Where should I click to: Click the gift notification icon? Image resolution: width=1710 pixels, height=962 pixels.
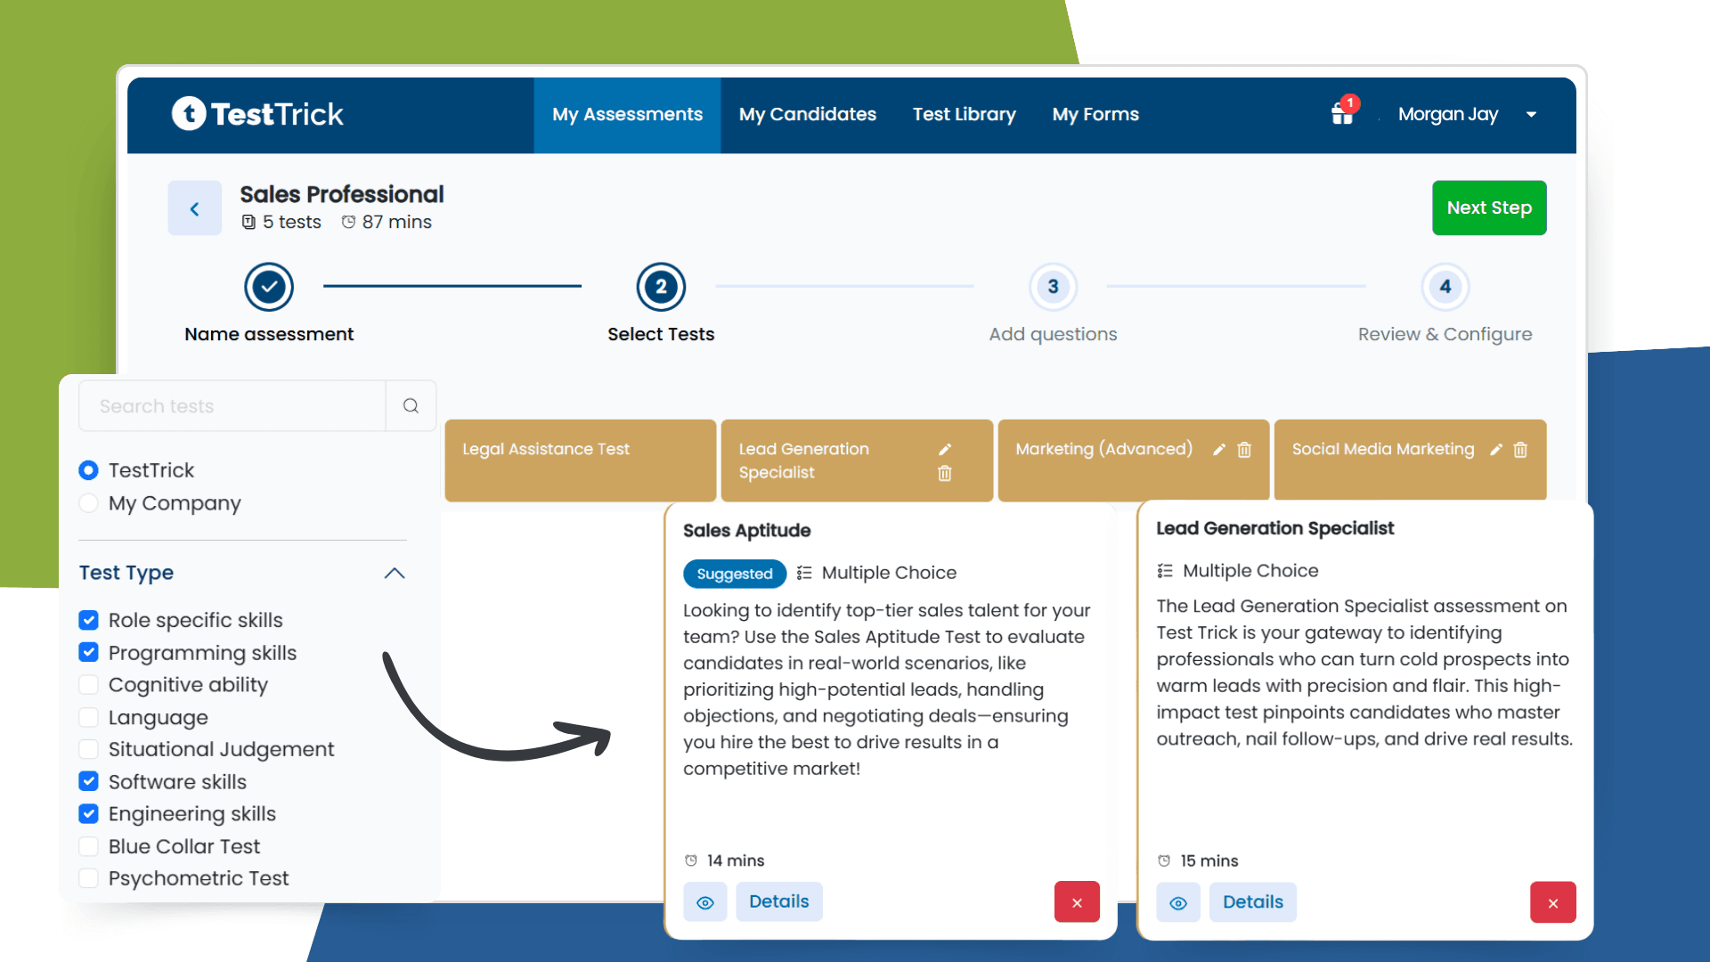pyautogui.click(x=1342, y=114)
